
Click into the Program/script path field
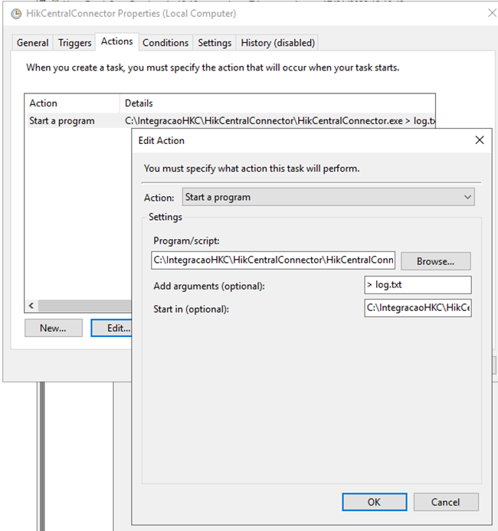273,261
